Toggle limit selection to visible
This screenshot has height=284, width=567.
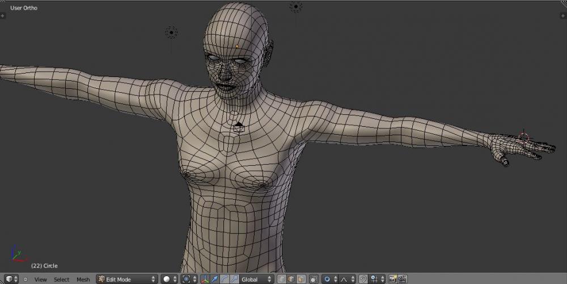(314, 279)
